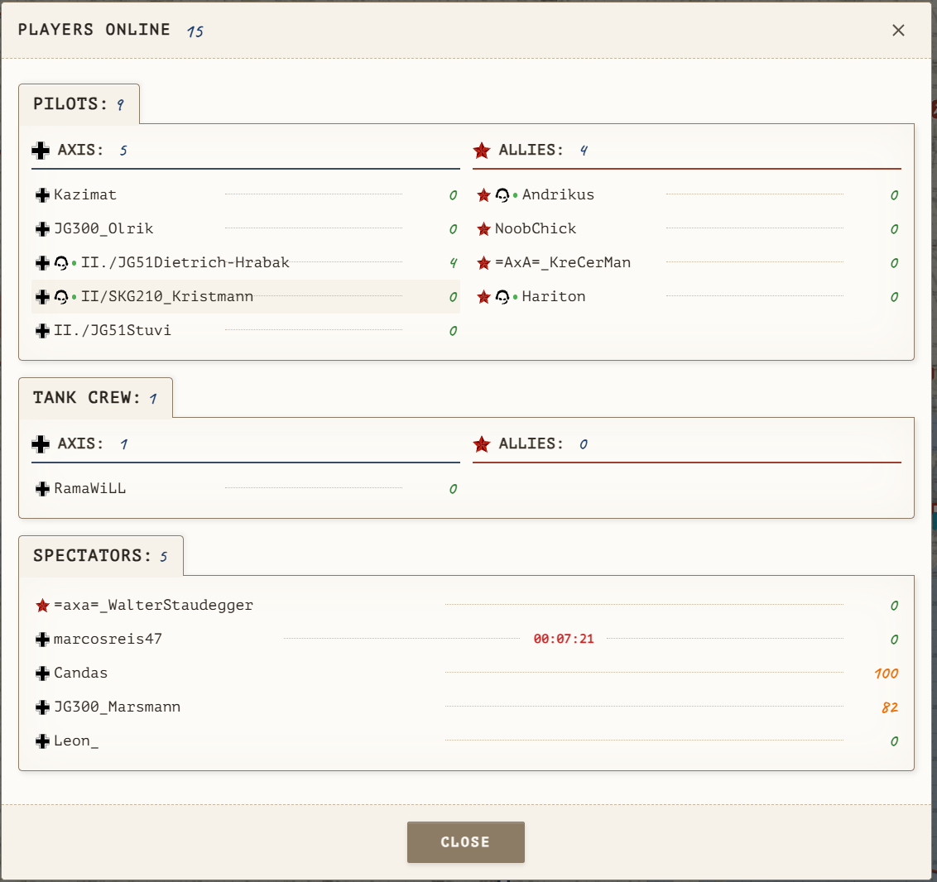Click the red star icon beside =axa=_WalterStaudegger

pyautogui.click(x=42, y=606)
